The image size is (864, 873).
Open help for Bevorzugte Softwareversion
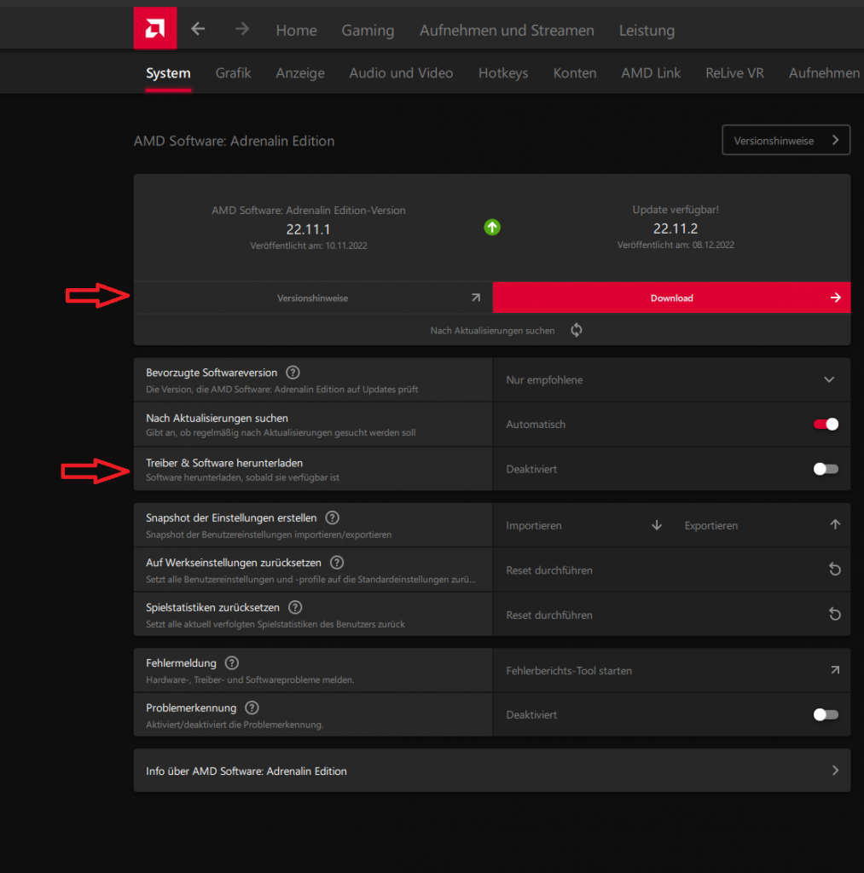click(x=293, y=373)
